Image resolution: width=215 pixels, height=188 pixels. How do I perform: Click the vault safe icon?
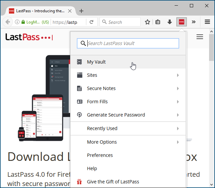tap(79, 62)
